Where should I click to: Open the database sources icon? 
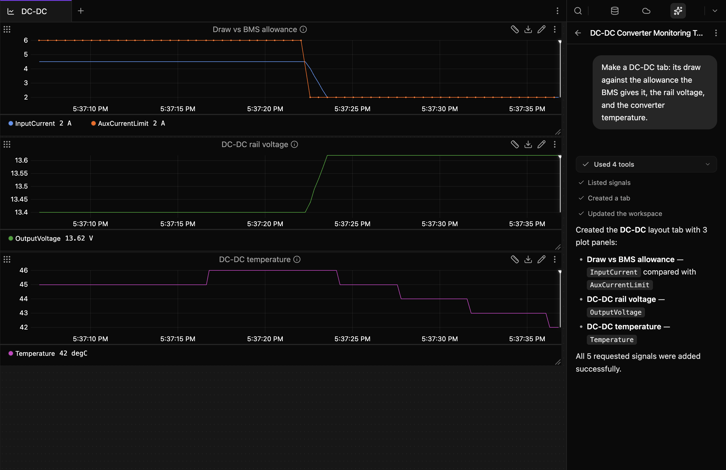click(615, 11)
